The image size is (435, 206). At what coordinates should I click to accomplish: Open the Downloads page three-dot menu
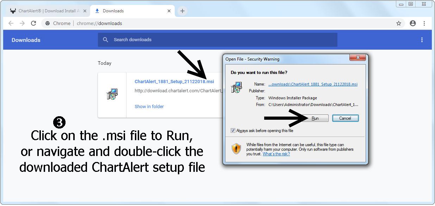tap(422, 40)
